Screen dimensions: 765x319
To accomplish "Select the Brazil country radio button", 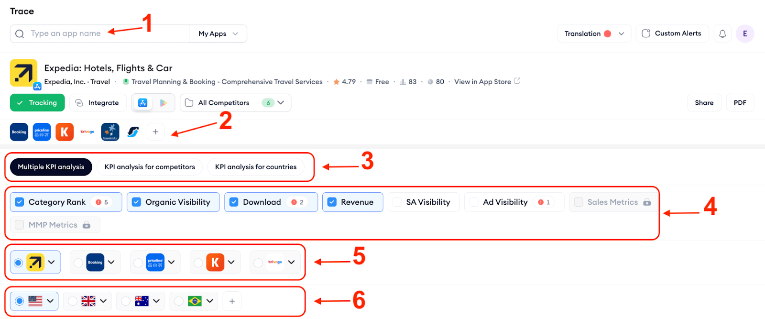I will (x=179, y=301).
